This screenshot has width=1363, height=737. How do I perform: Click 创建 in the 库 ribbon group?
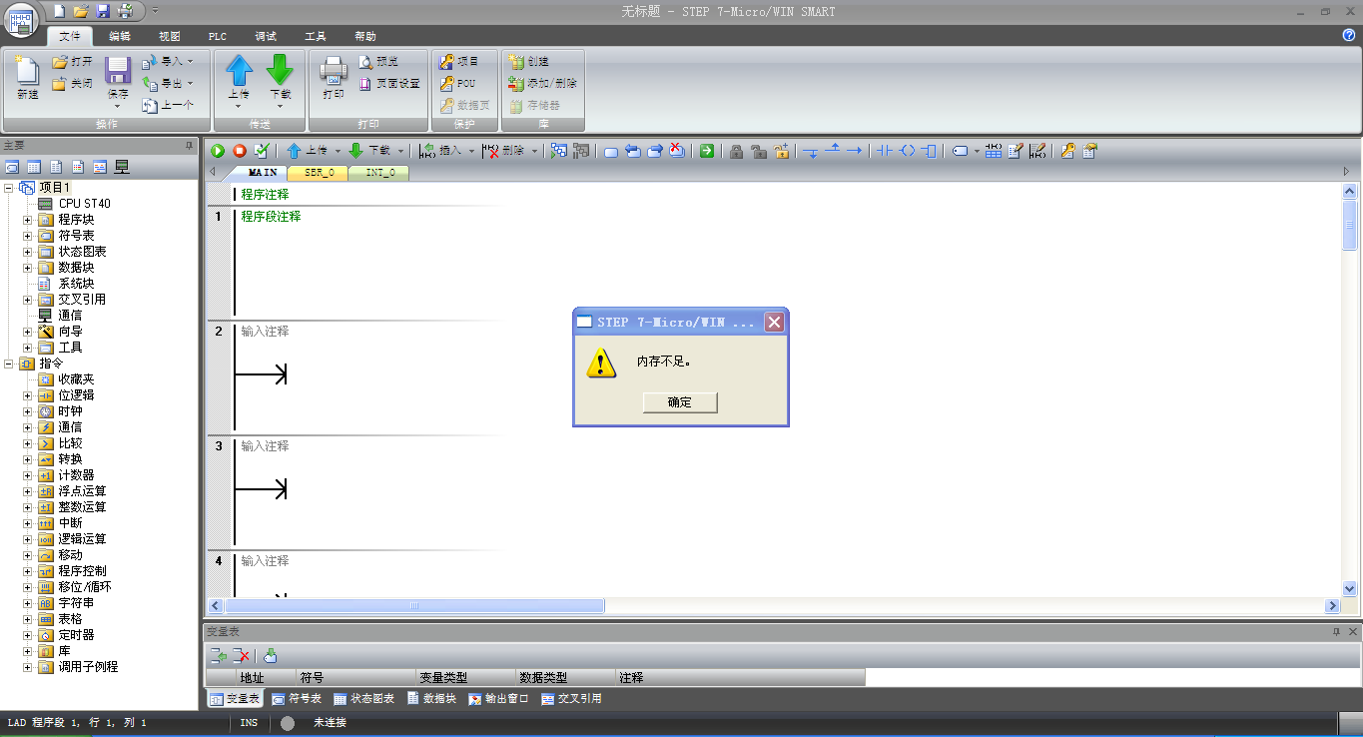point(529,61)
